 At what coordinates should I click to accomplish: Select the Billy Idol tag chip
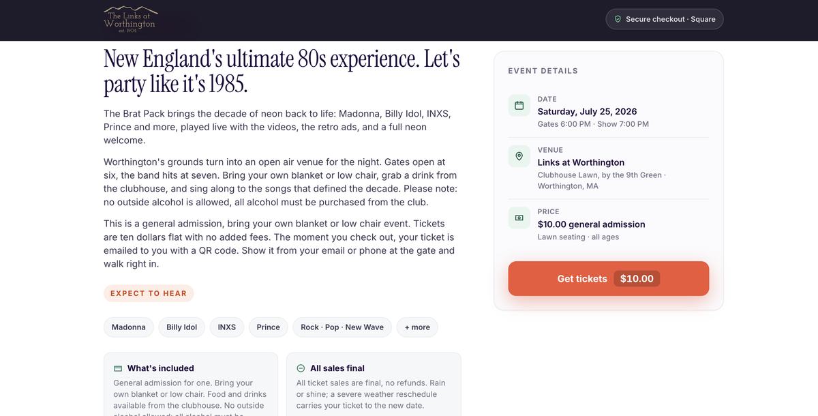[182, 327]
